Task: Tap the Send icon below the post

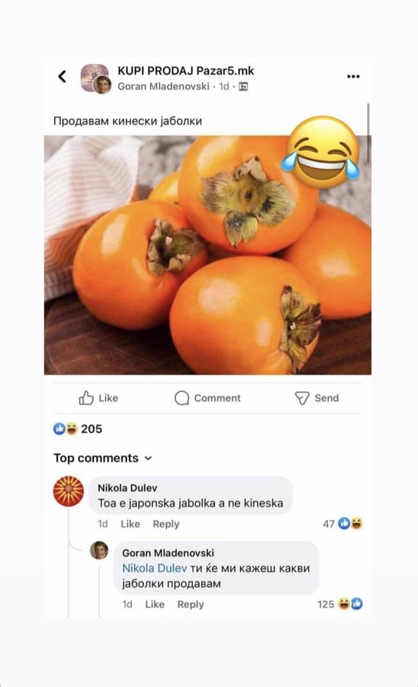Action: click(302, 399)
